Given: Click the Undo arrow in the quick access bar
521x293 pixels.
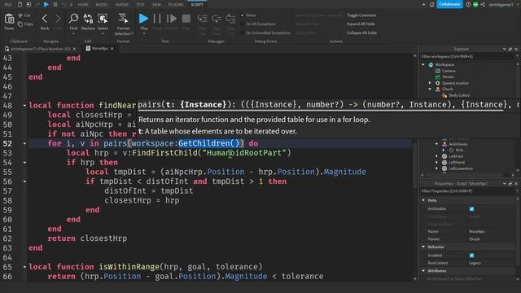Looking at the screenshot, I should pos(63,4).
